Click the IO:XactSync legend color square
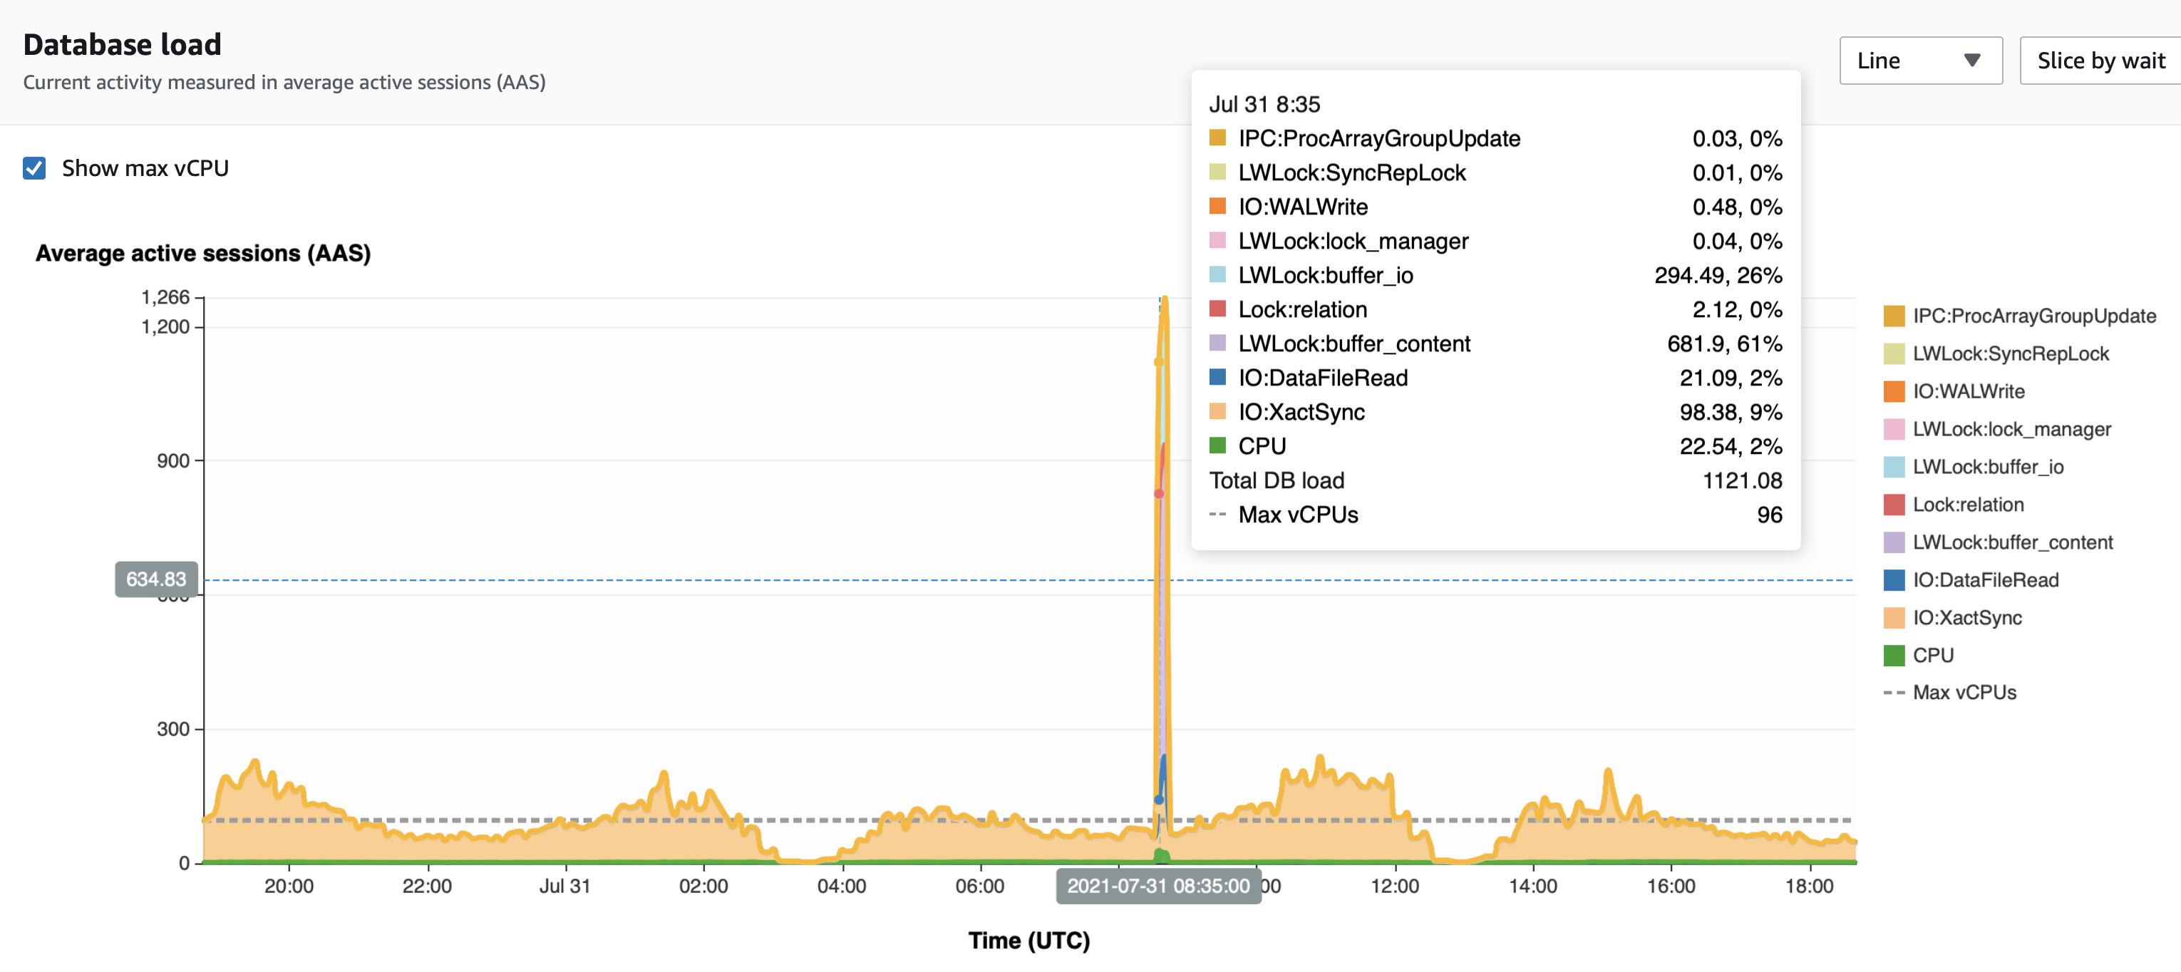2181x972 pixels. pyautogui.click(x=1893, y=618)
